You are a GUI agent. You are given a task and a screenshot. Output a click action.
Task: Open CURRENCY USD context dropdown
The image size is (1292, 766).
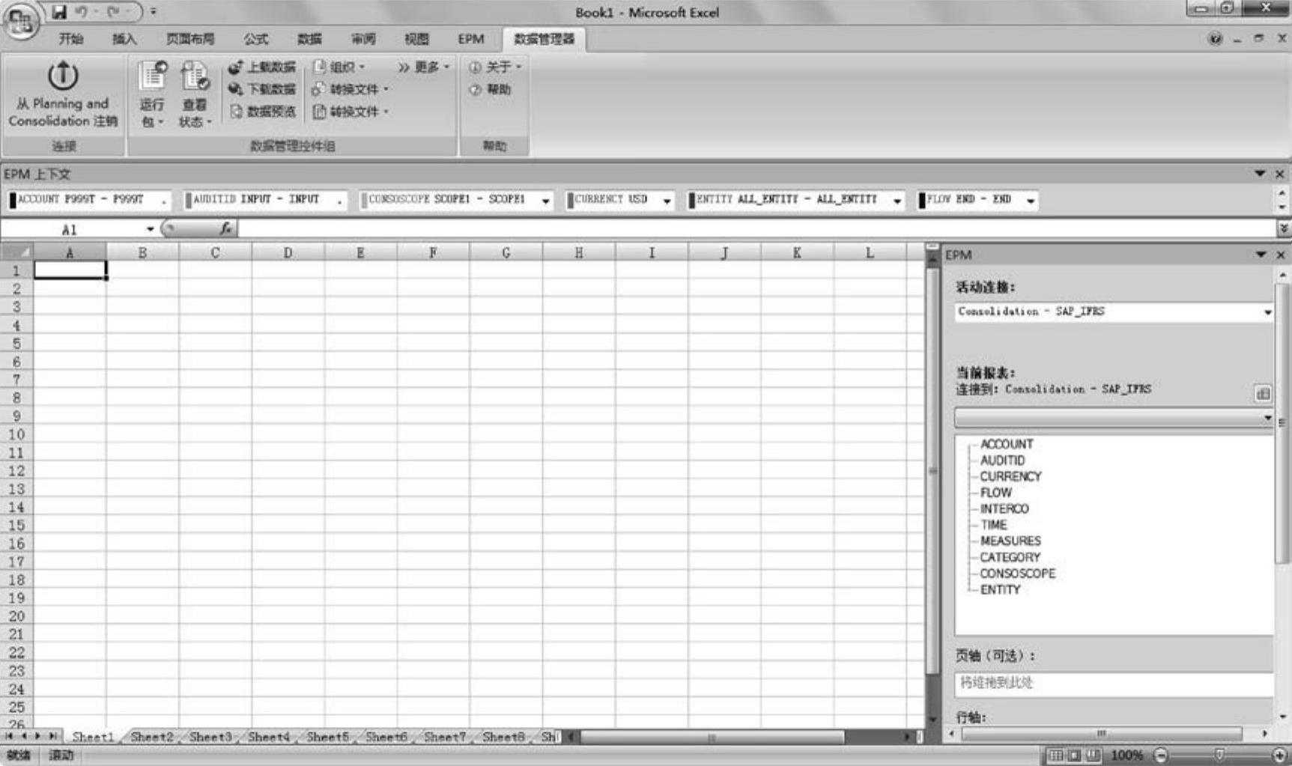pos(667,201)
